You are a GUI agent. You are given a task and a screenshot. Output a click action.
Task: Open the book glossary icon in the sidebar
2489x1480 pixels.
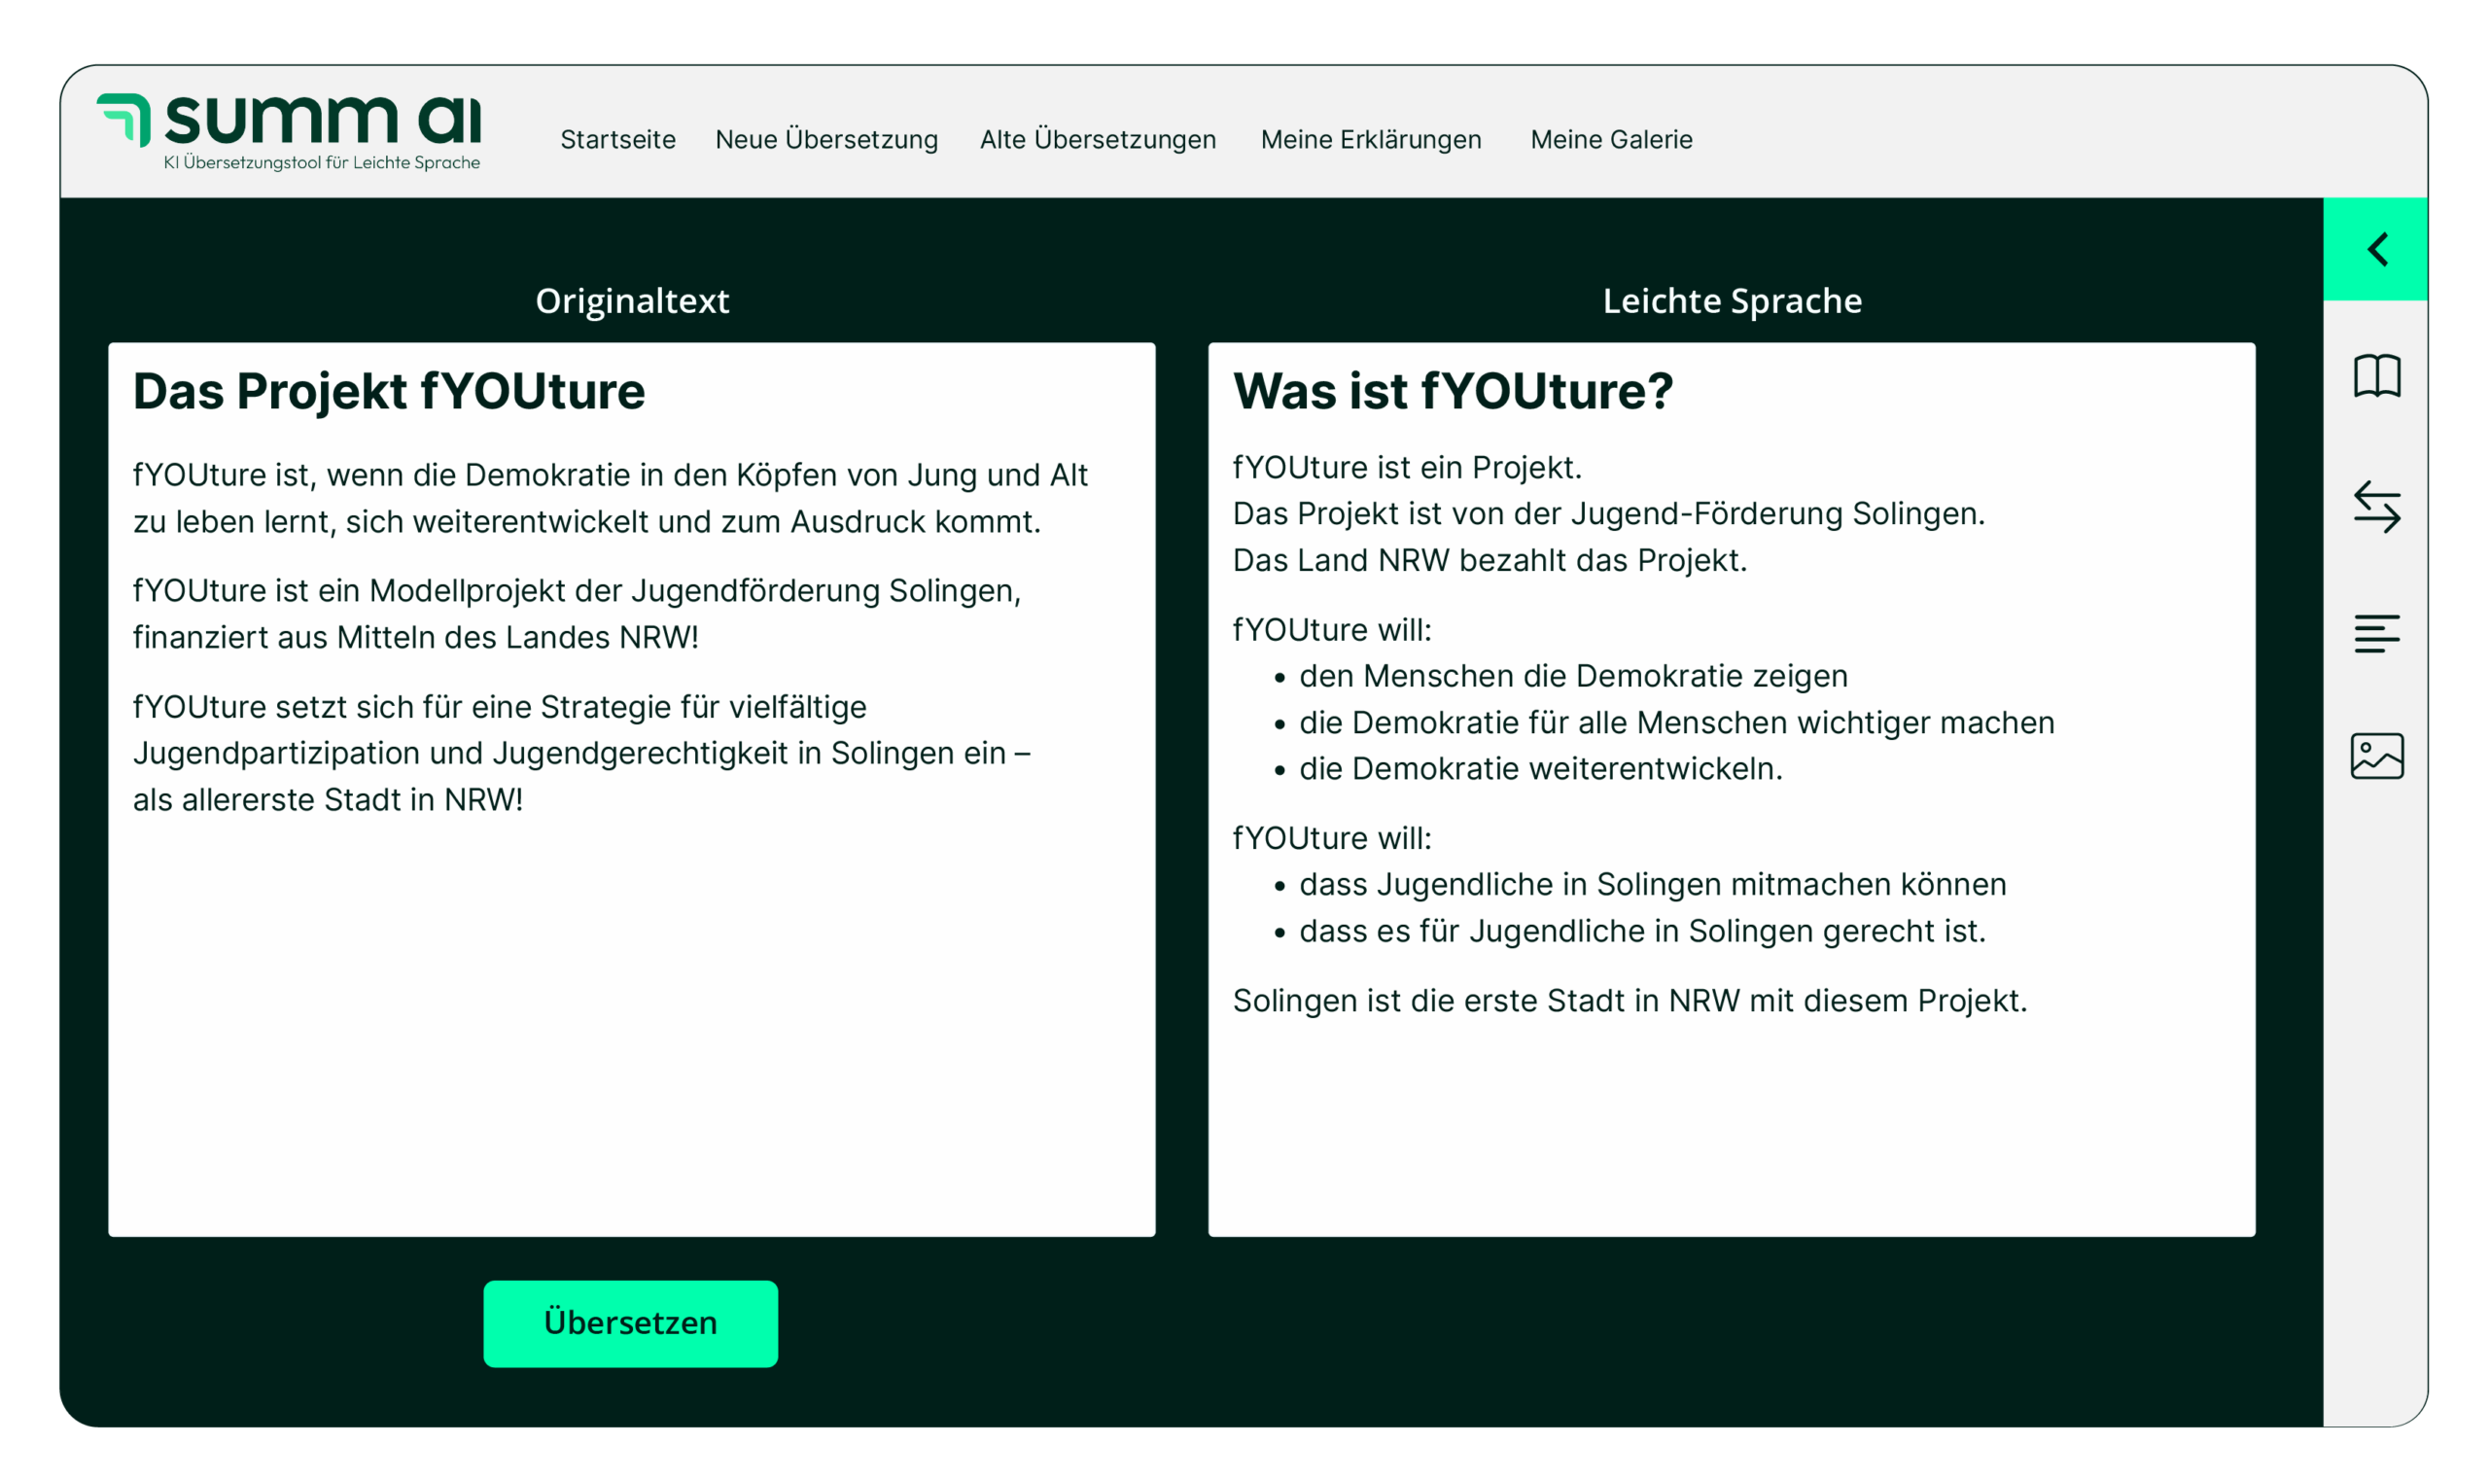coord(2376,376)
